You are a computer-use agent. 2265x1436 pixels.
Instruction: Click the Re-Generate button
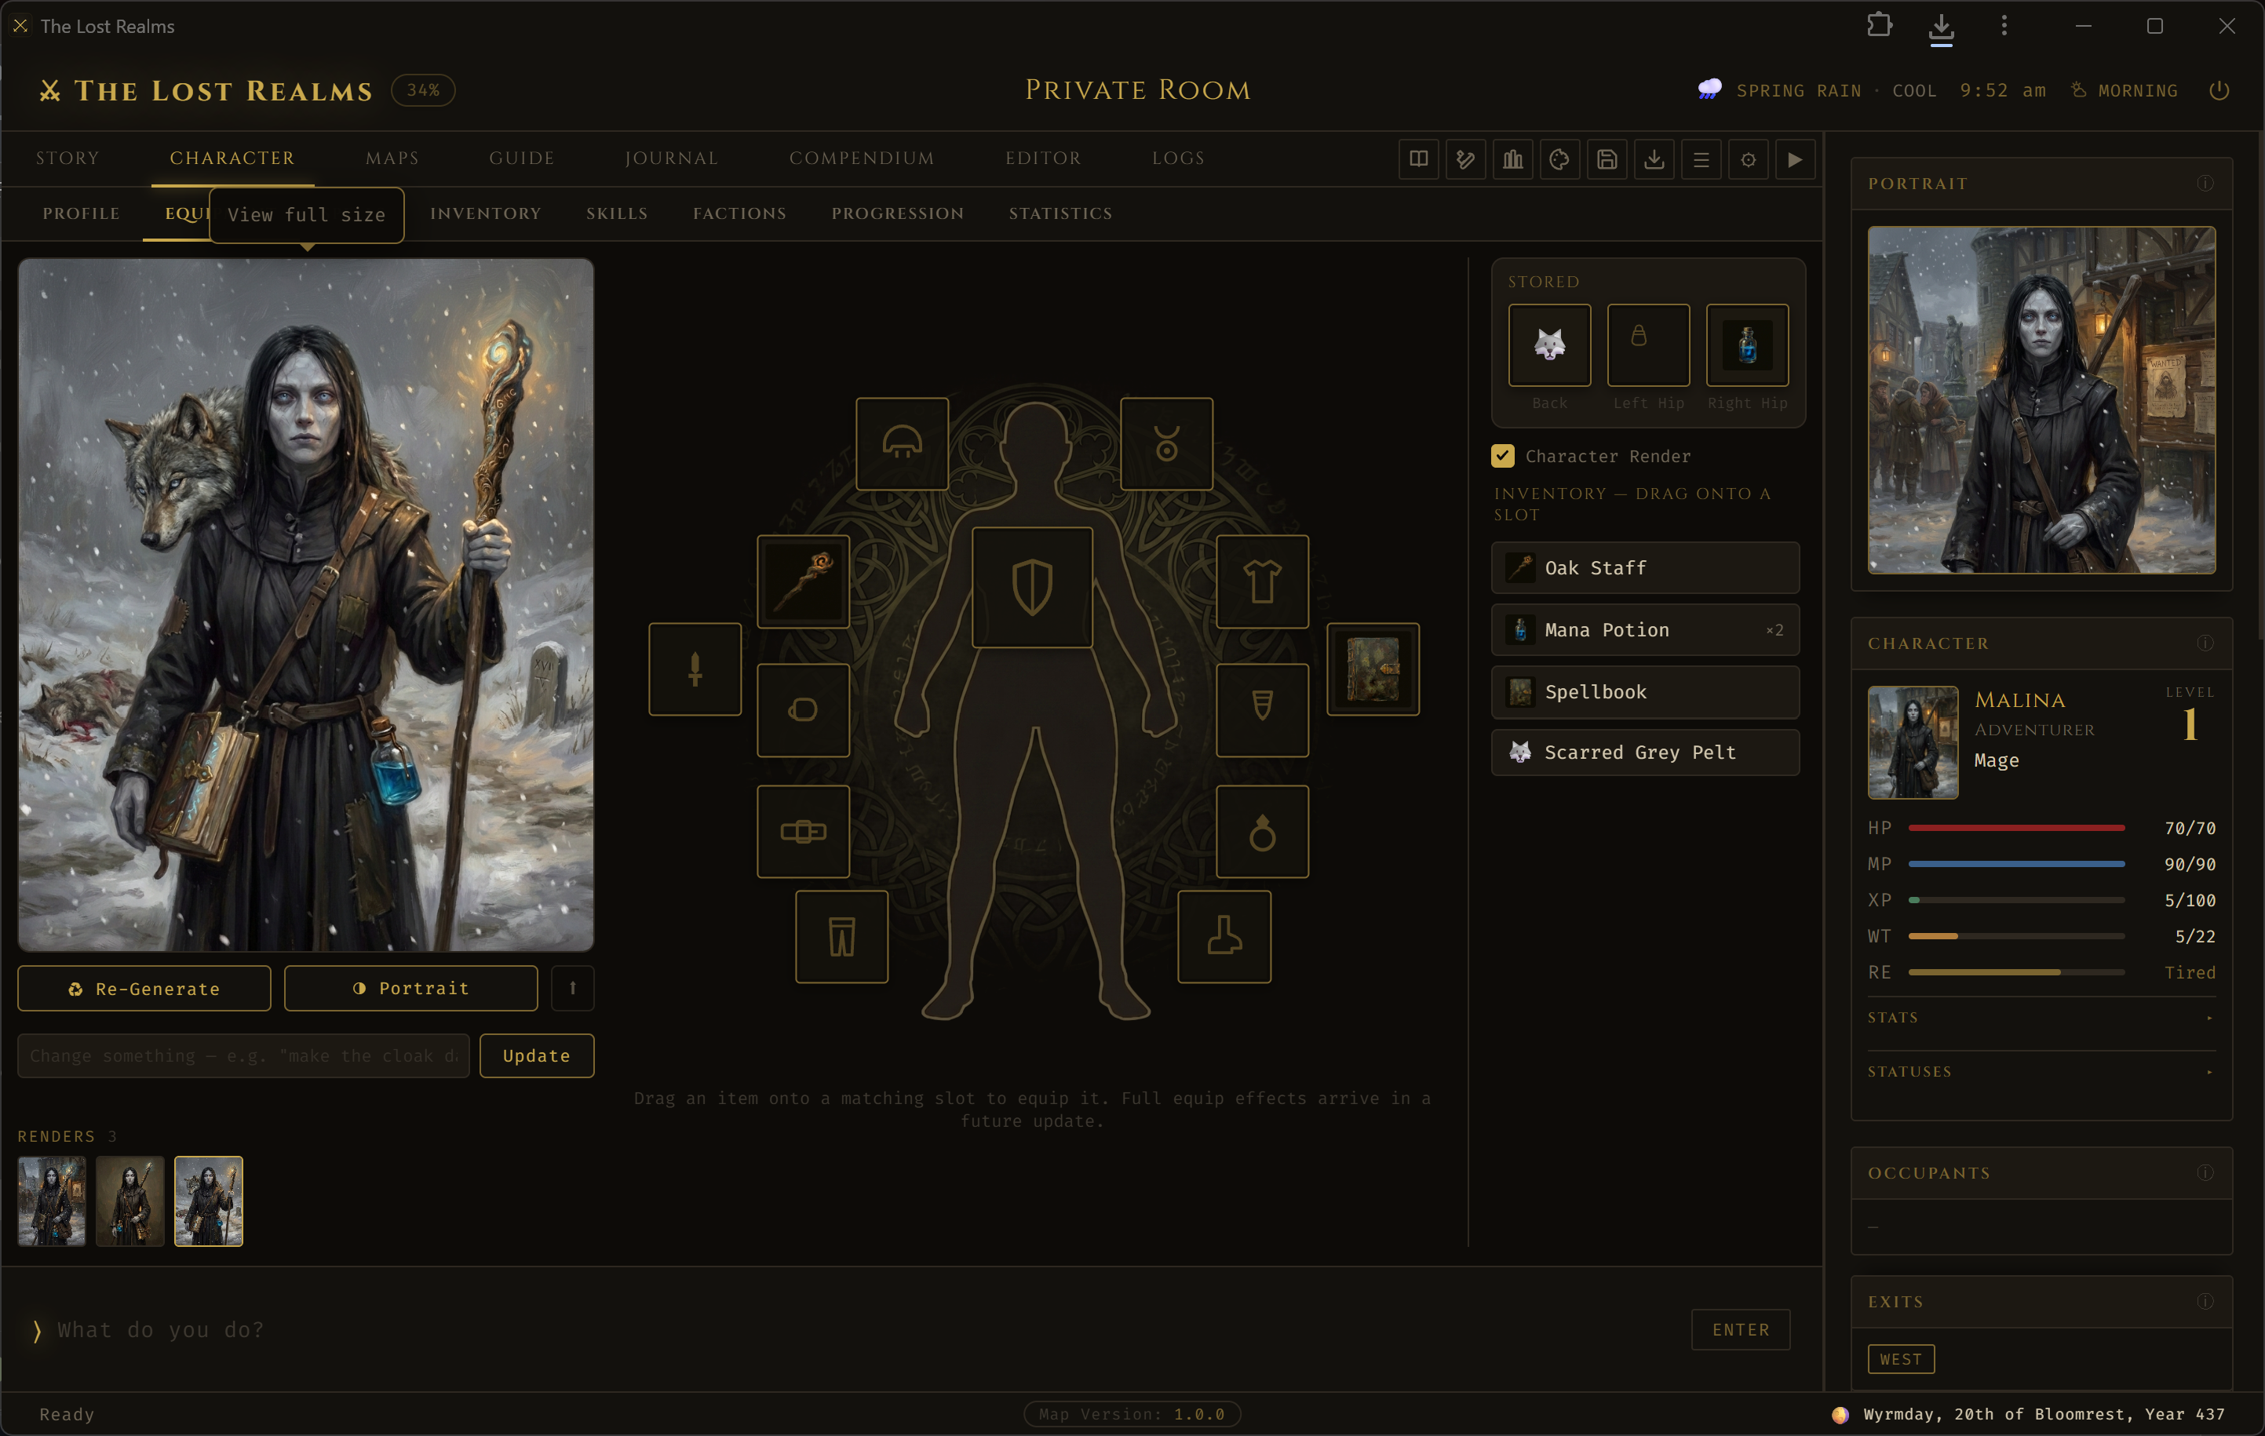pyautogui.click(x=144, y=989)
